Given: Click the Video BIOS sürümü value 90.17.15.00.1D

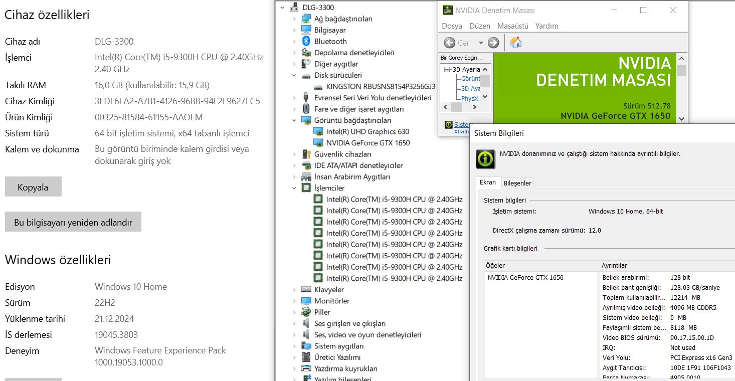Looking at the screenshot, I should point(692,337).
